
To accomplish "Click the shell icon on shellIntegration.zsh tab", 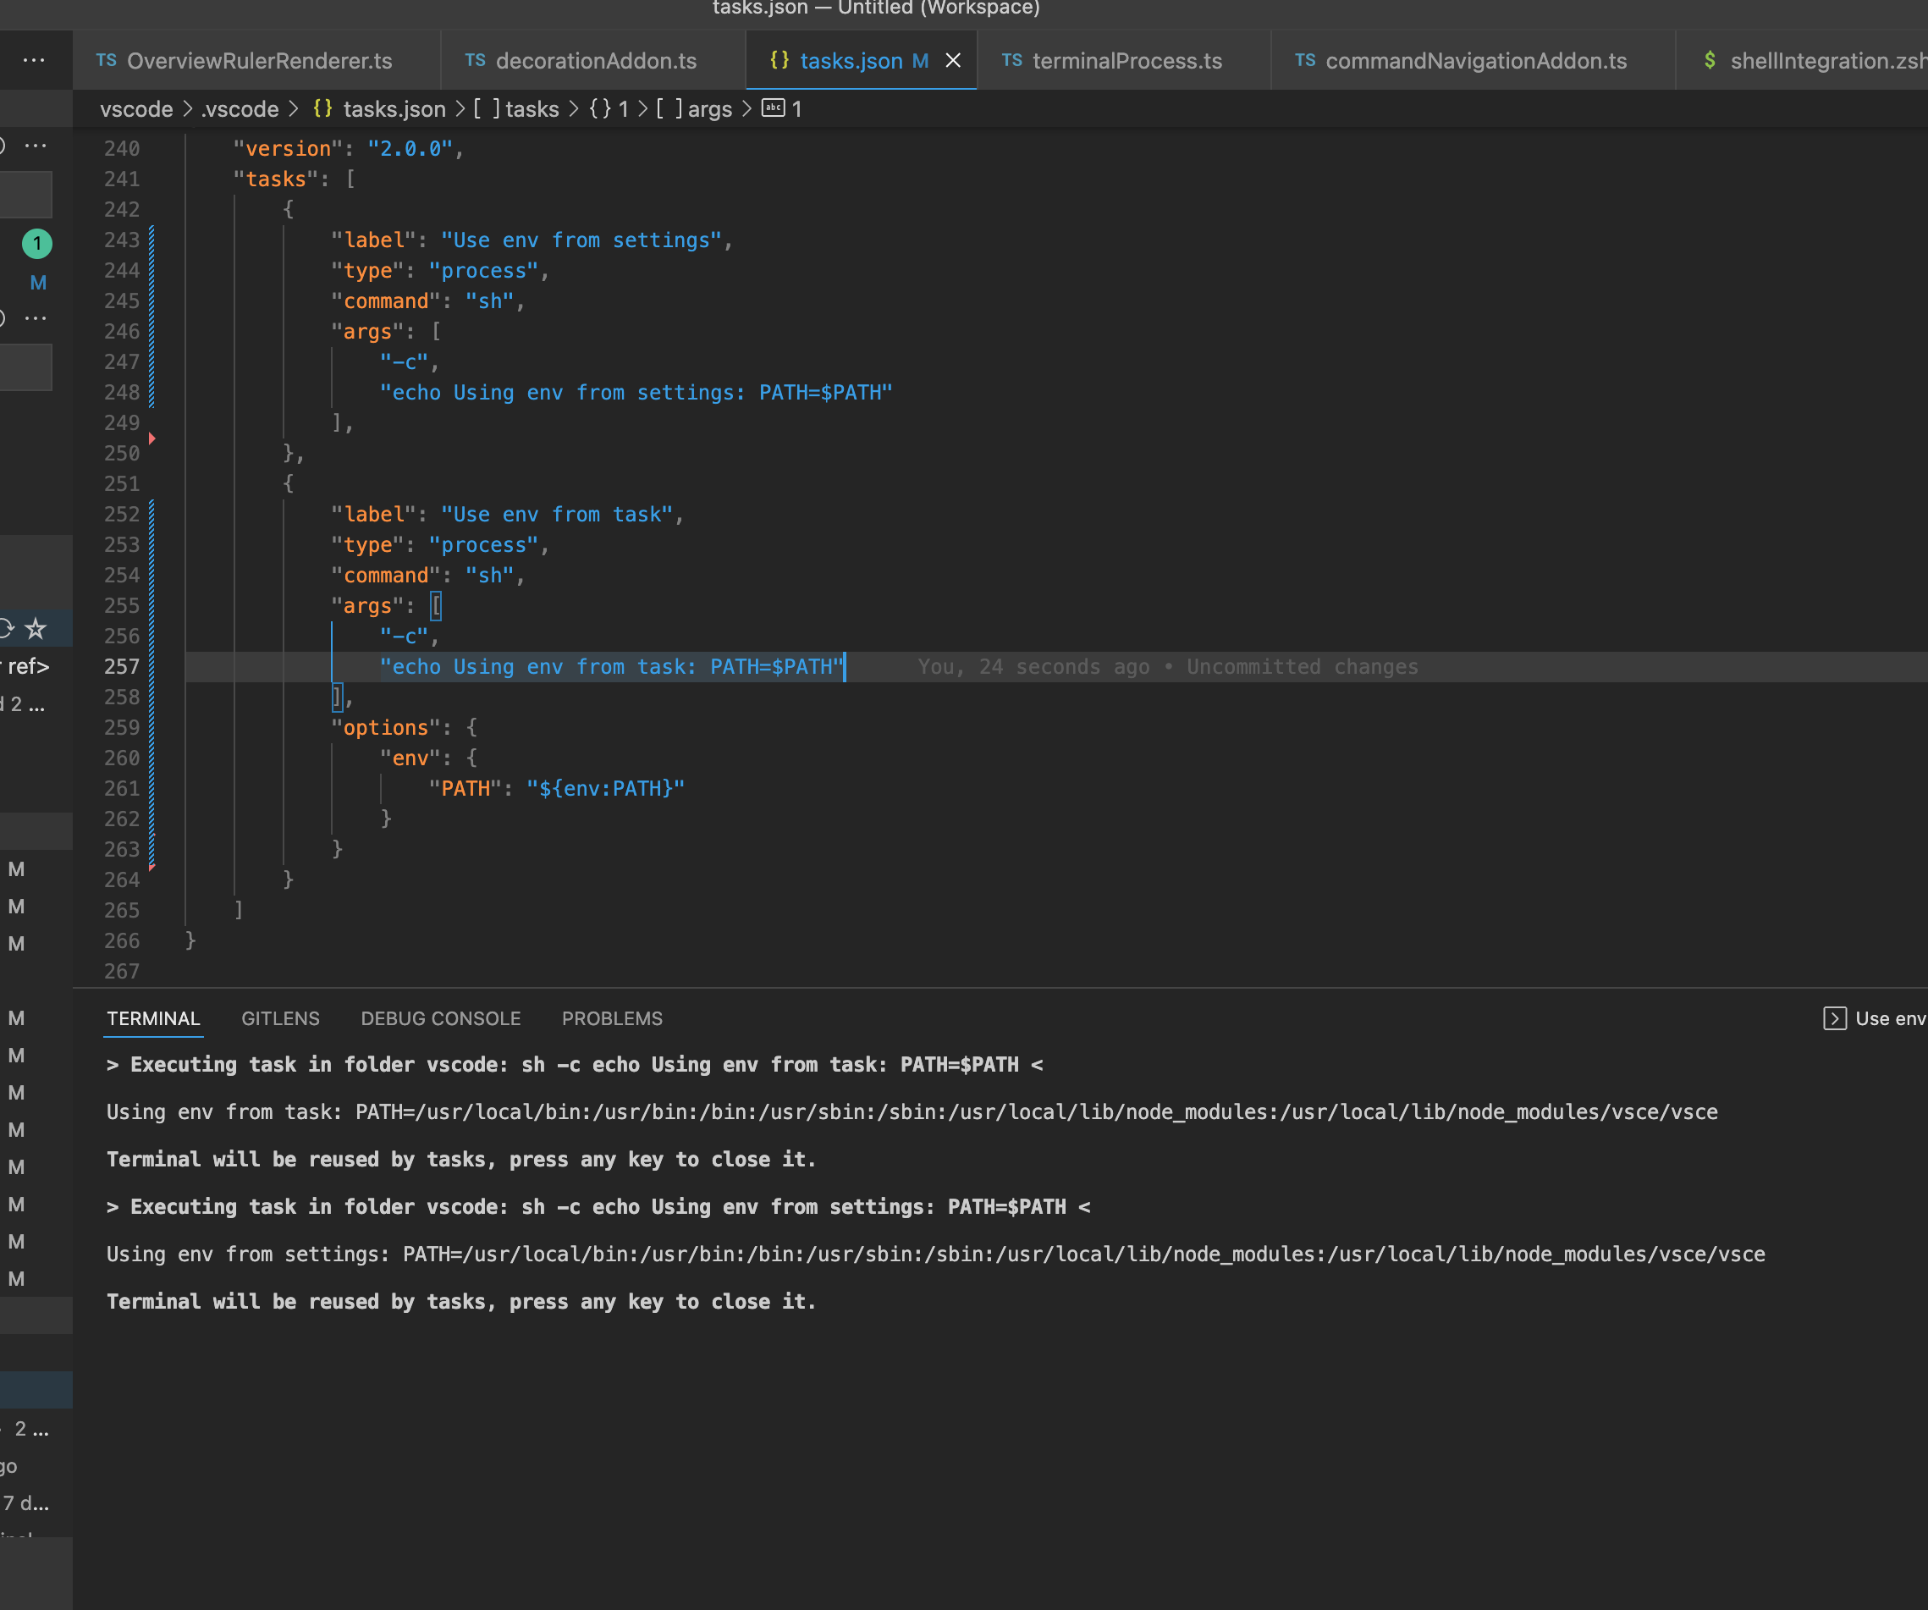I will tap(1710, 61).
